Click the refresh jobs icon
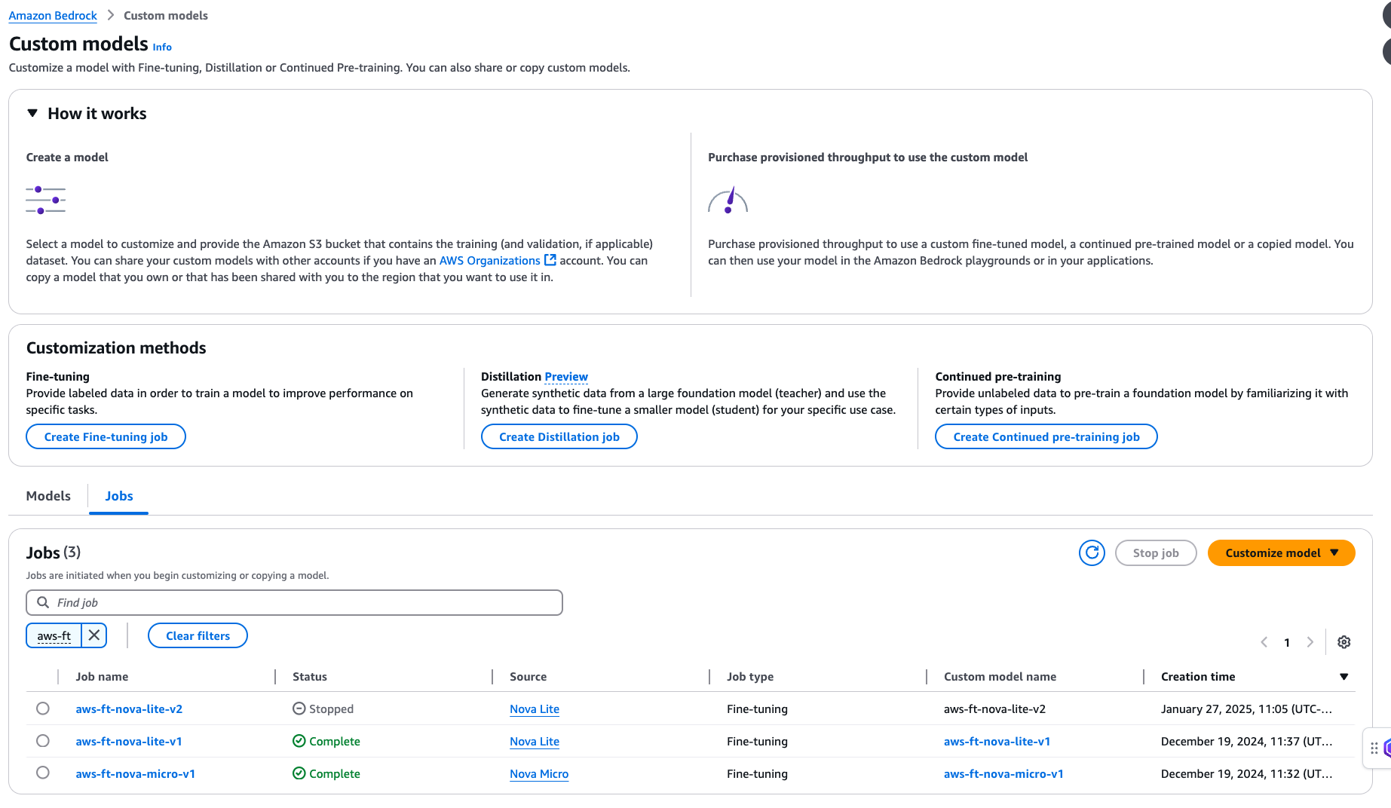 1092,553
